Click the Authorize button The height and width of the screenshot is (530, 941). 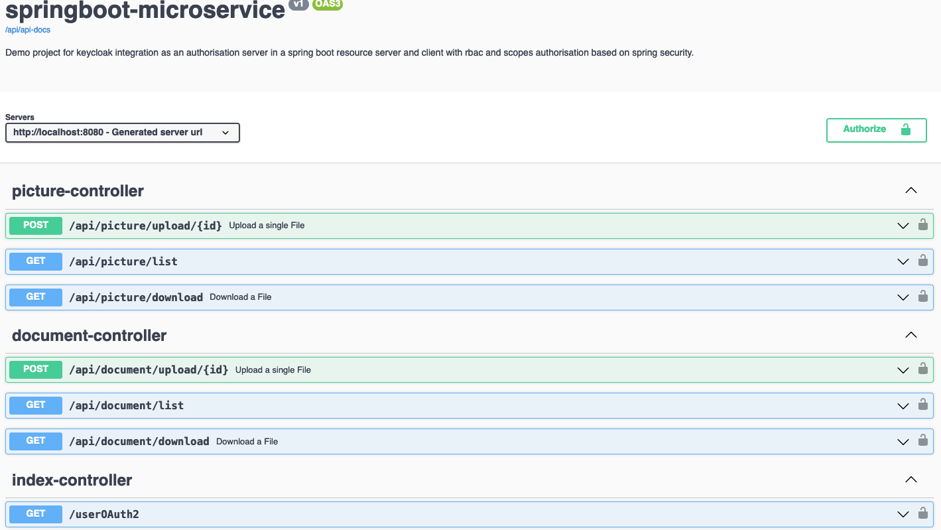(876, 130)
